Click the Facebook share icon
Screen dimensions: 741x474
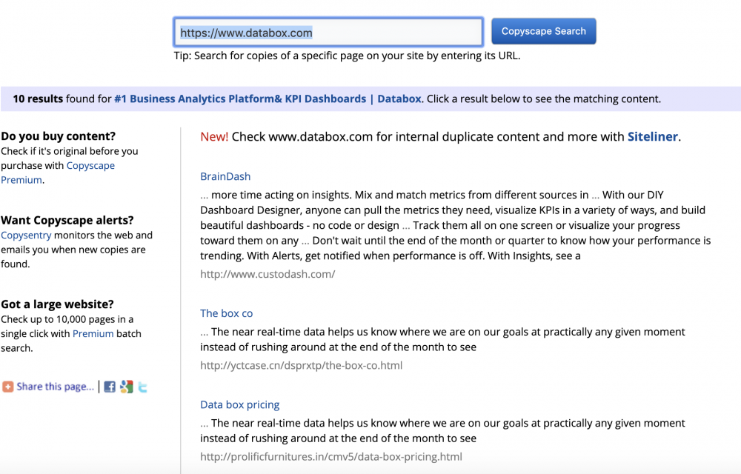[110, 387]
